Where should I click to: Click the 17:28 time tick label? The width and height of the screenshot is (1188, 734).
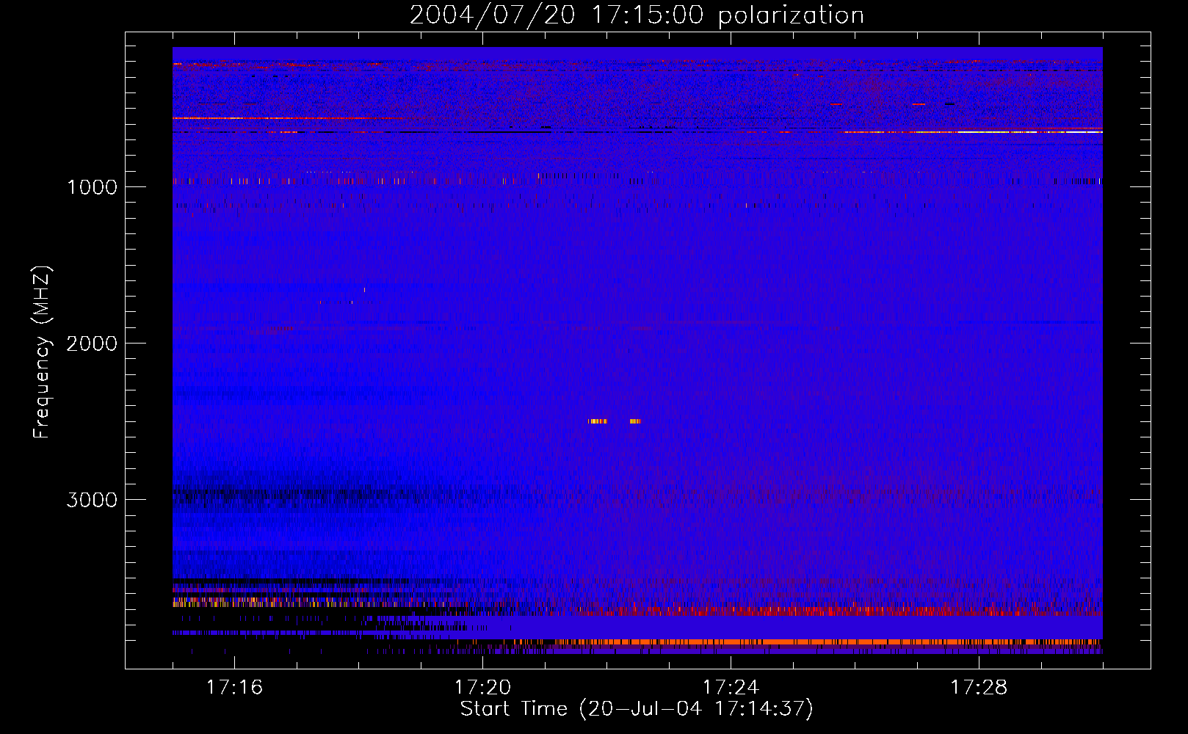pos(979,688)
